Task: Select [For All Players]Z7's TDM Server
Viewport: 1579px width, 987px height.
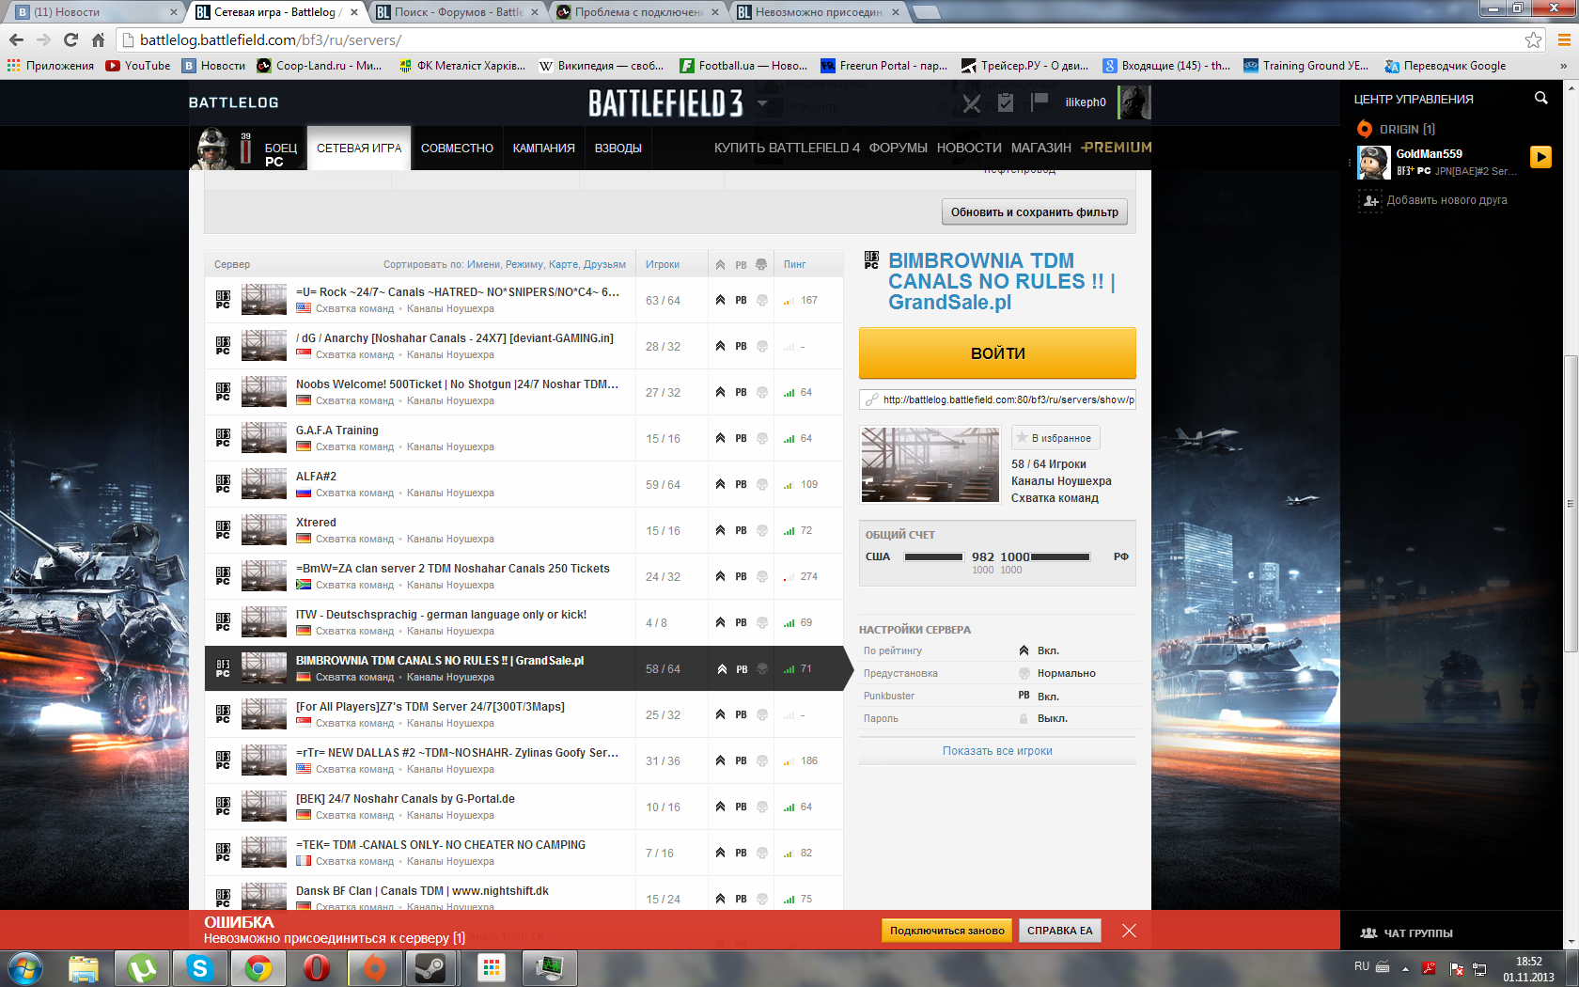Action: click(524, 714)
